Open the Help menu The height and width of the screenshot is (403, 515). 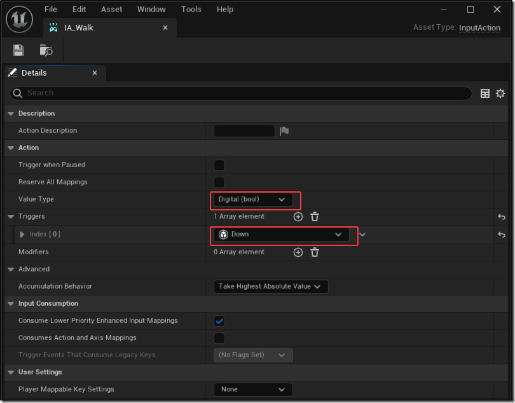(225, 9)
